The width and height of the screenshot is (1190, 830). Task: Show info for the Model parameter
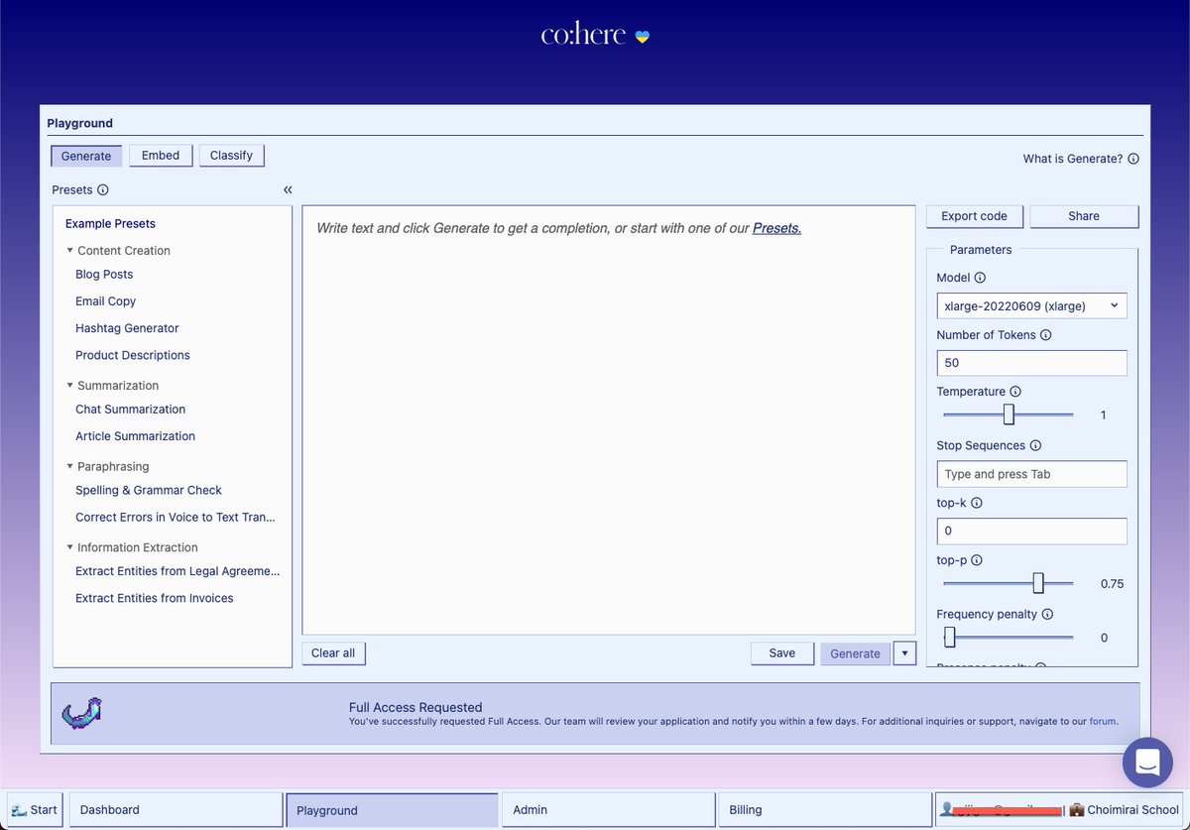tap(980, 279)
